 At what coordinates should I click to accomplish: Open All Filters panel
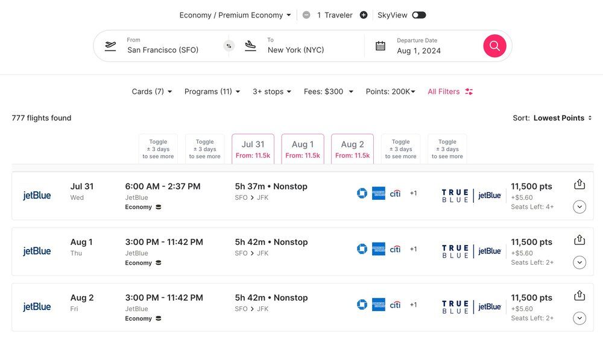pyautogui.click(x=450, y=91)
